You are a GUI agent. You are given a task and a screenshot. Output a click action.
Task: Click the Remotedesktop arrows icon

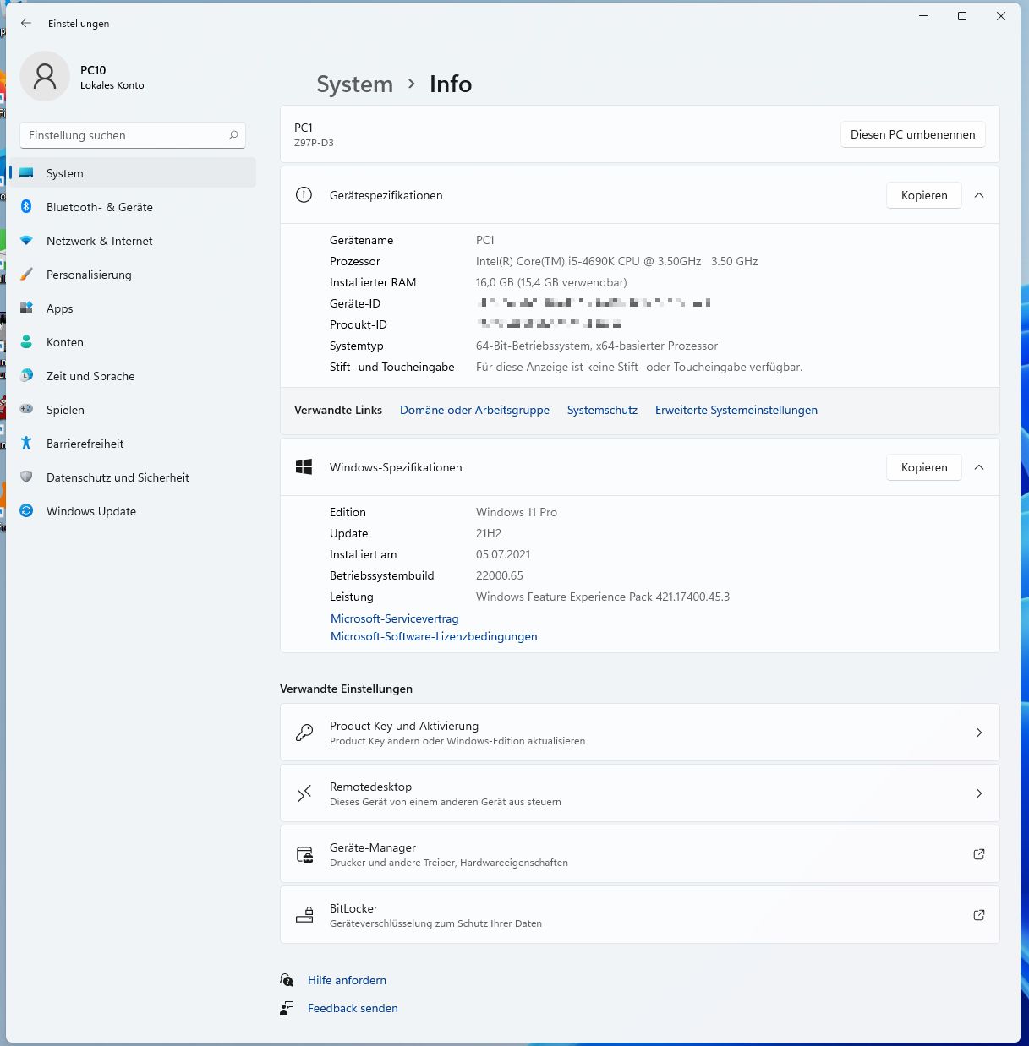[x=304, y=793]
